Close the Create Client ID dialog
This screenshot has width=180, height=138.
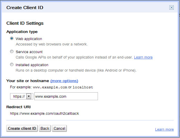(x=171, y=8)
